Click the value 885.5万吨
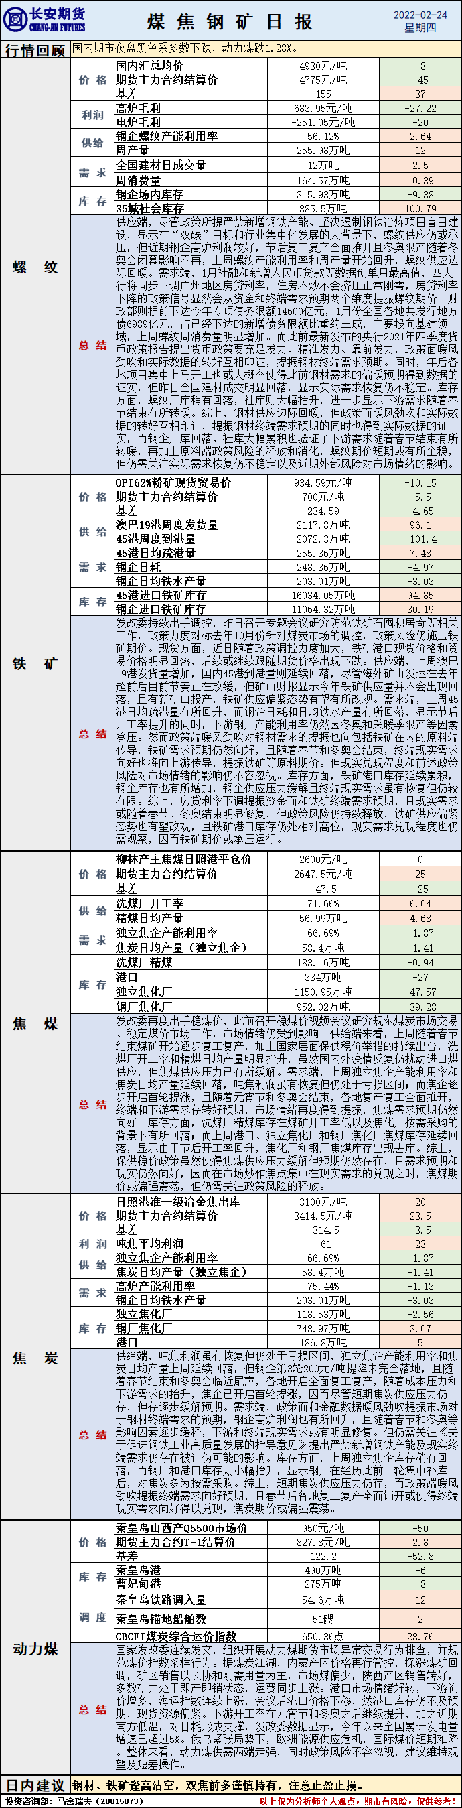462x1808 pixels. pyautogui.click(x=323, y=208)
